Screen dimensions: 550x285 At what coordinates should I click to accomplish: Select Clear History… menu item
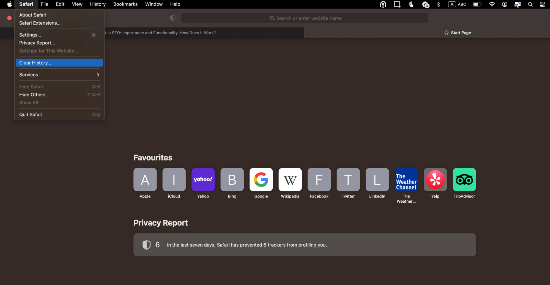coord(59,63)
